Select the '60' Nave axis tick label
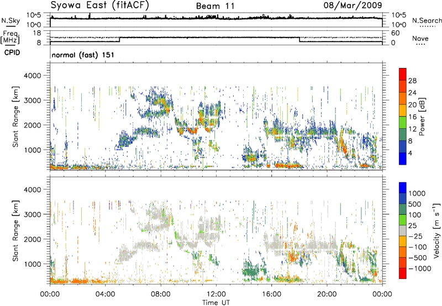This screenshot has width=442, height=306. [395, 33]
